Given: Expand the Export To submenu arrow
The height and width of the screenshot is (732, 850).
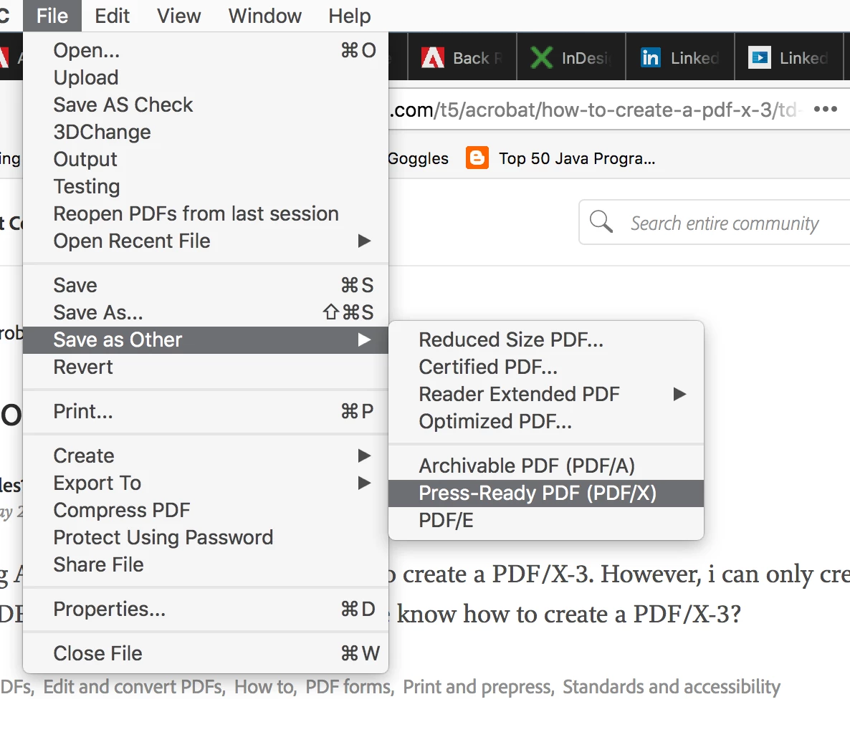Looking at the screenshot, I should tap(364, 483).
